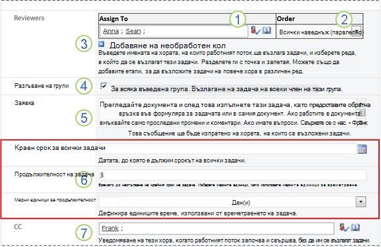Open the Order dropdown 'Всички наведнъж'
The height and width of the screenshot is (247, 381).
point(356,32)
